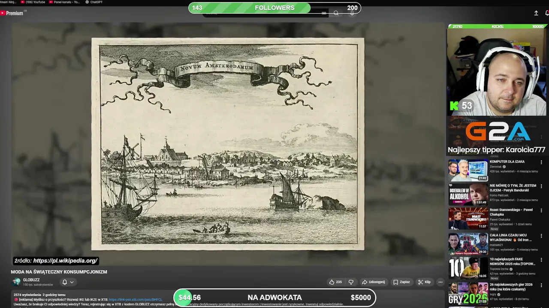Open options menu for 'Roast Stanowskiego' video
The image size is (549, 308).
541,210
